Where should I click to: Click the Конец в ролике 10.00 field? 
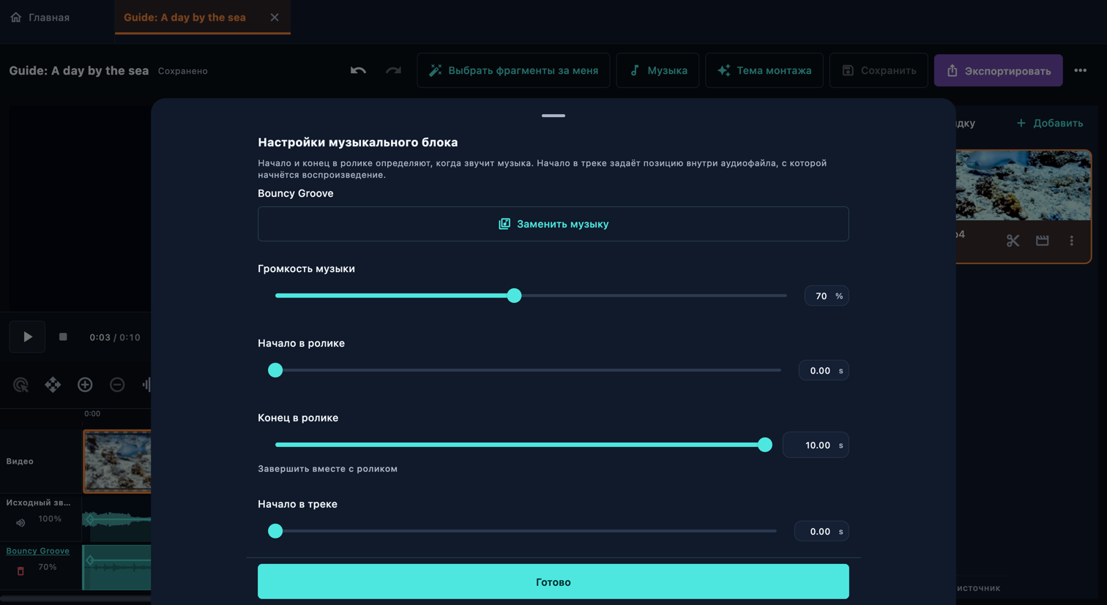816,445
